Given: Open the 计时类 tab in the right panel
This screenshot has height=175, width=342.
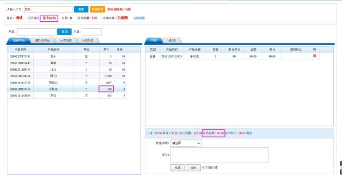Looking at the screenshot, I should 171,41.
